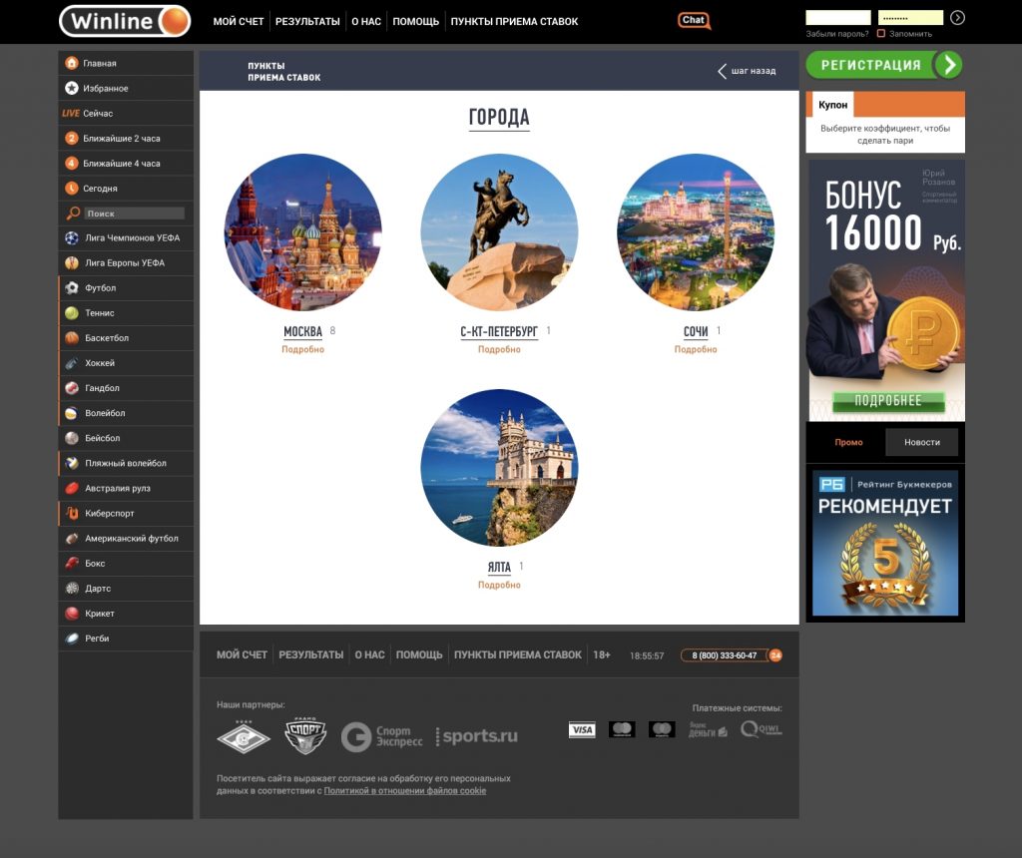This screenshot has width=1022, height=858.
Task: Click the home icon next to Главная
Action: click(x=72, y=63)
